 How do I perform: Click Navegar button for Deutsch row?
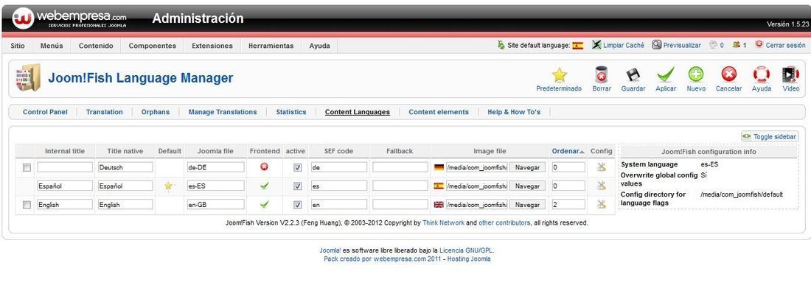(x=527, y=167)
